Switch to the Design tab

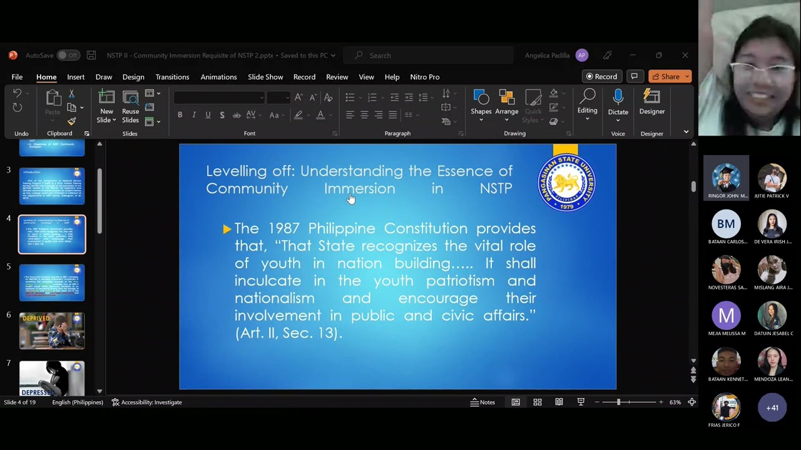[x=133, y=77]
